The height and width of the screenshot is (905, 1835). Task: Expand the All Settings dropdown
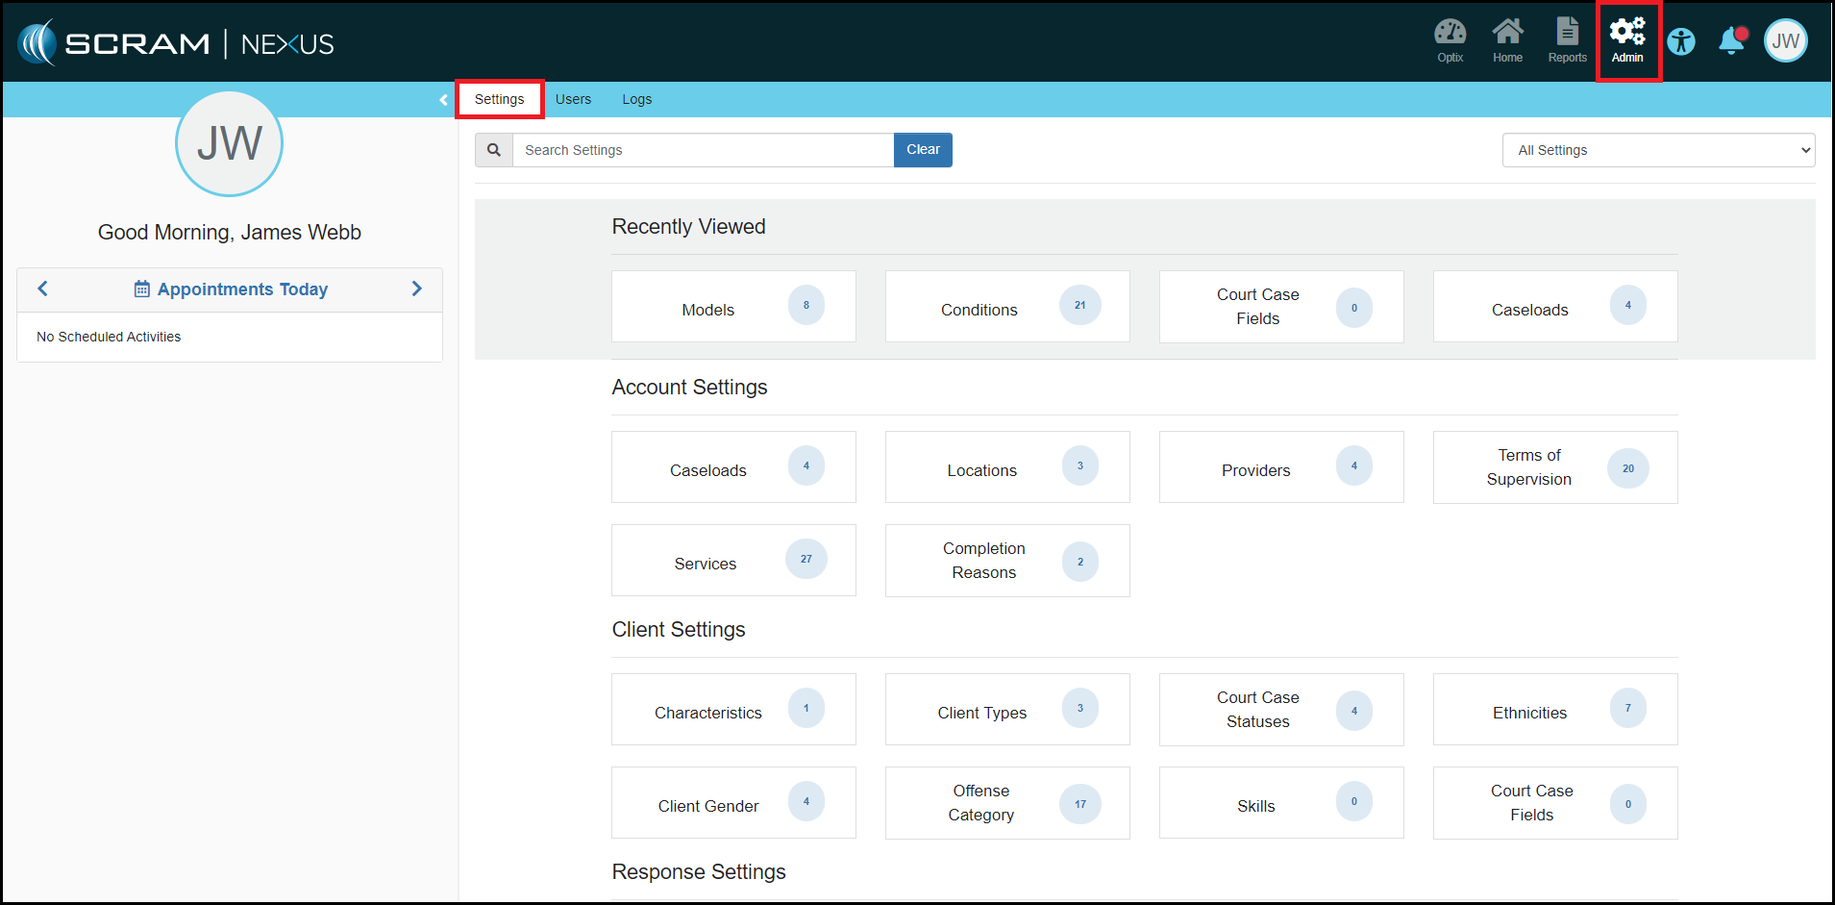(1658, 150)
